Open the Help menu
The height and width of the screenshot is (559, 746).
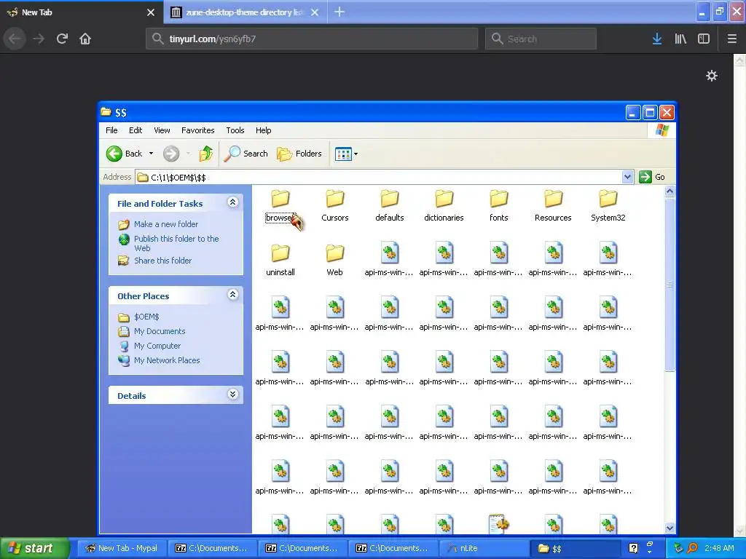(263, 130)
